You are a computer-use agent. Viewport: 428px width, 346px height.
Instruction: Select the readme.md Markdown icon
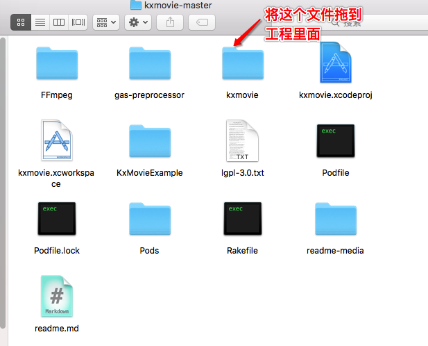[x=57, y=296]
